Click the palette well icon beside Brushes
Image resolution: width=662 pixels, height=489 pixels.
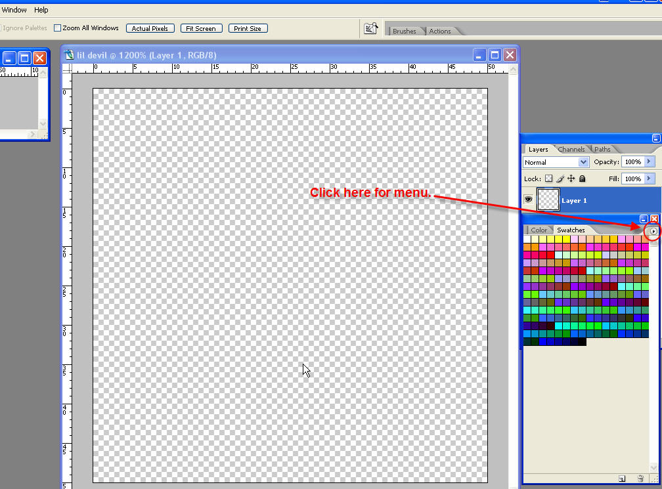(x=370, y=28)
